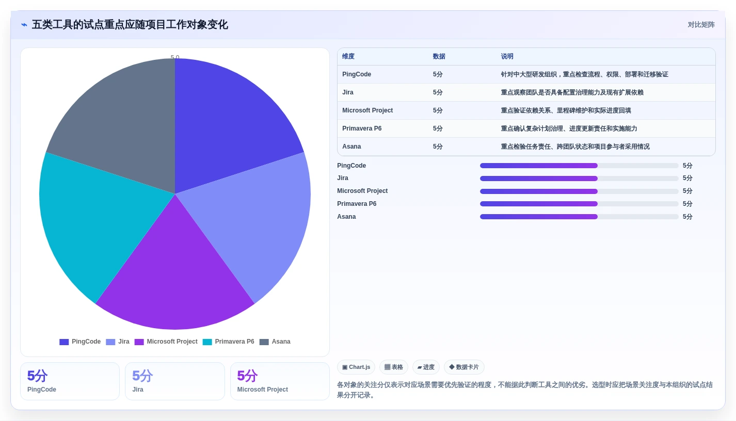Select PingCode in the table's 维度 column
The image size is (736, 421).
pyautogui.click(x=357, y=75)
